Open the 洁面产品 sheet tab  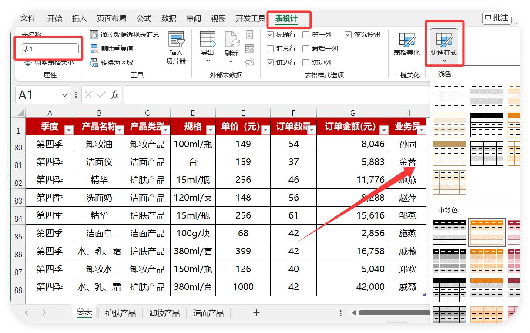[x=208, y=313]
